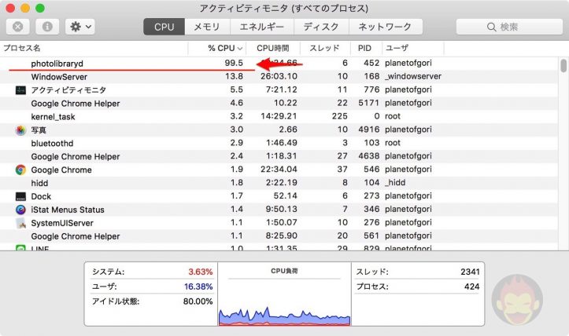Click the iStat Menus Status icon
569x336 pixels.
coord(20,210)
